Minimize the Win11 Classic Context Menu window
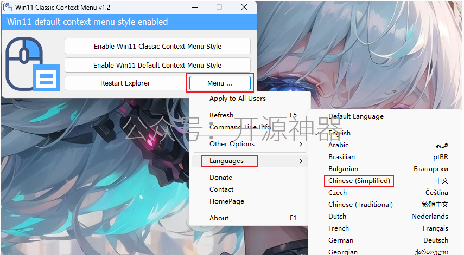Image resolution: width=464 pixels, height=255 pixels. coord(195,8)
